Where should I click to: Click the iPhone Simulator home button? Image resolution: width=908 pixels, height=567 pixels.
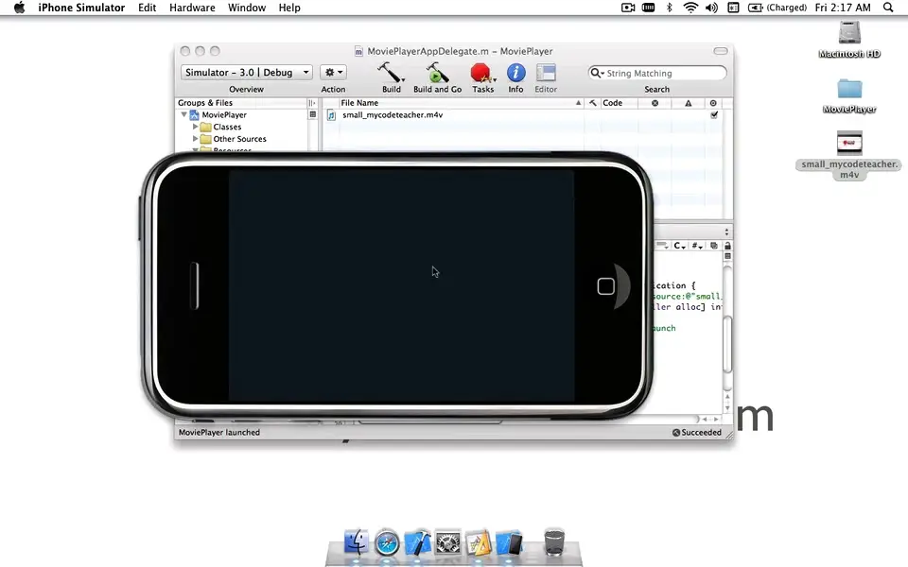tap(605, 285)
